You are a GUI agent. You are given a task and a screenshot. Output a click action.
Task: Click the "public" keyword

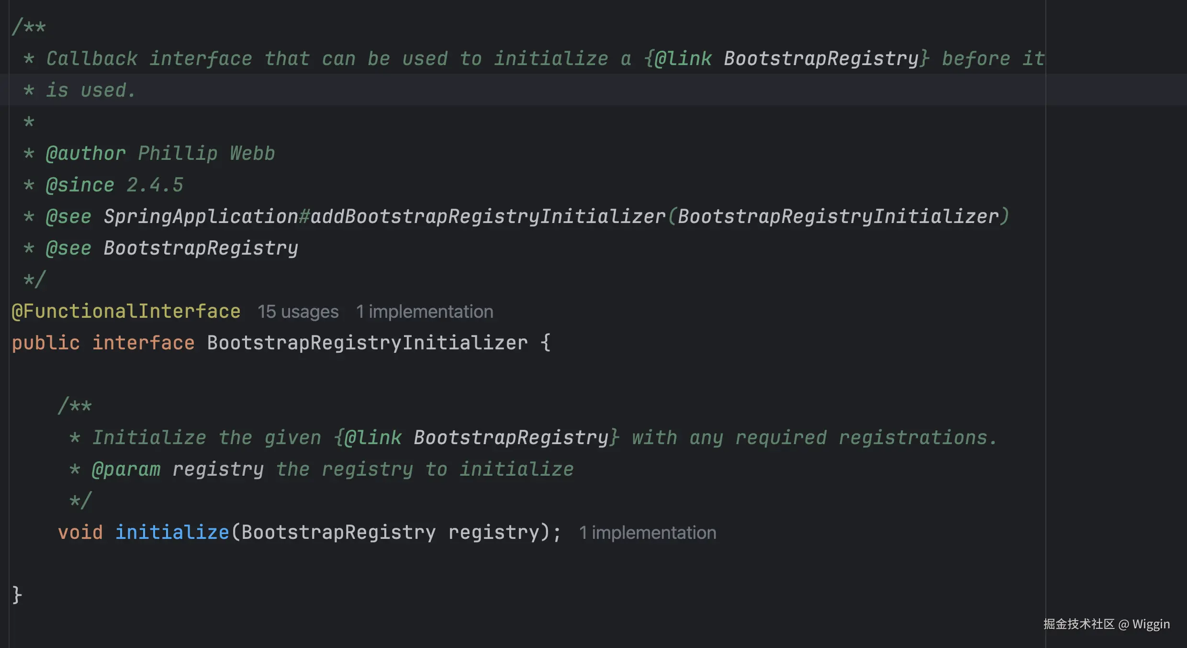coord(45,343)
